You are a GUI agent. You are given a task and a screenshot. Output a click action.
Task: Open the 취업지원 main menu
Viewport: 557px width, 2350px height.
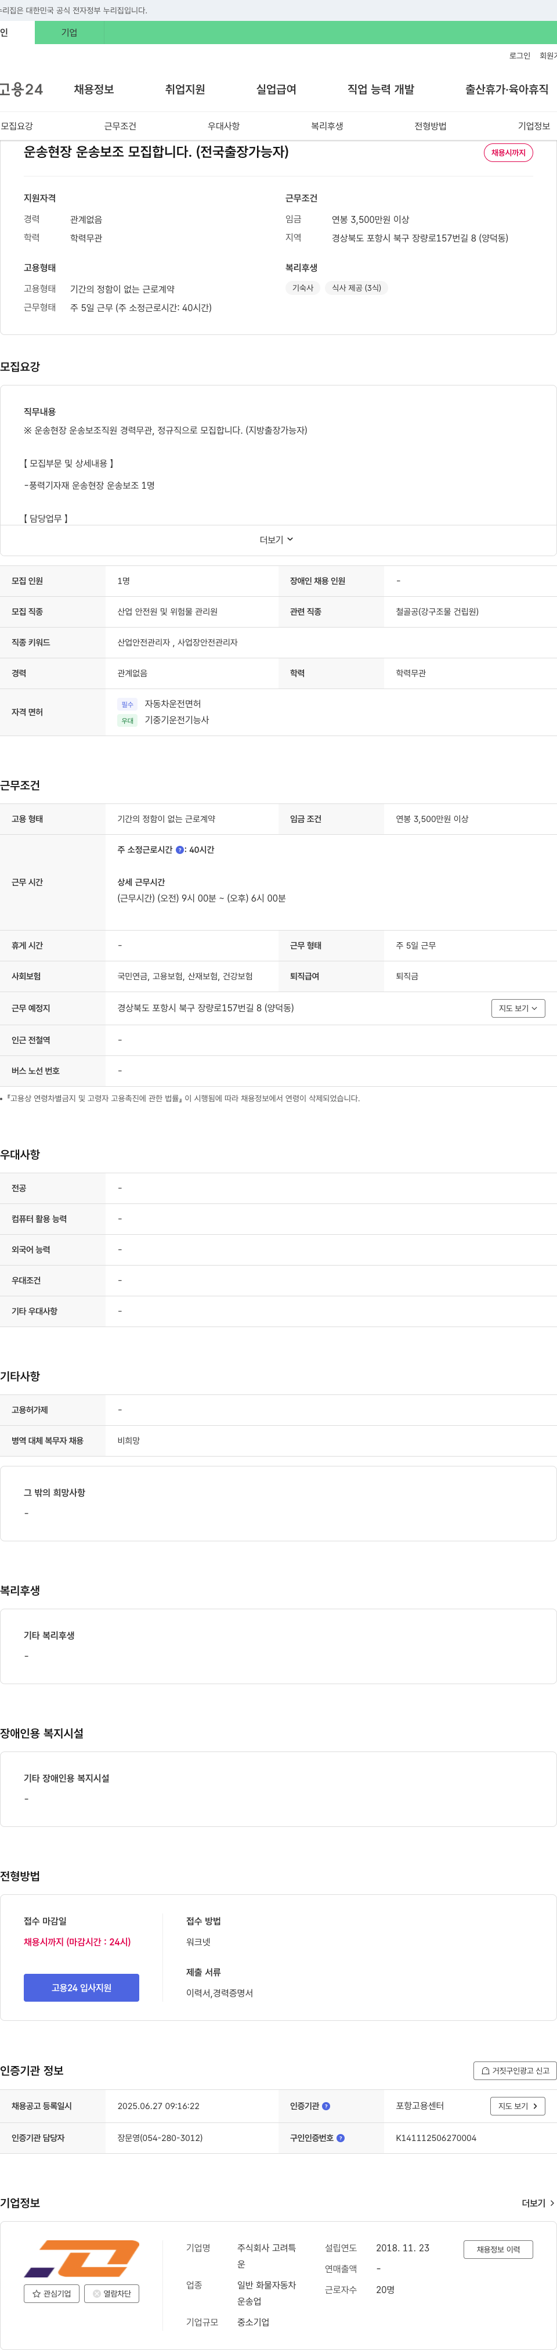[185, 89]
